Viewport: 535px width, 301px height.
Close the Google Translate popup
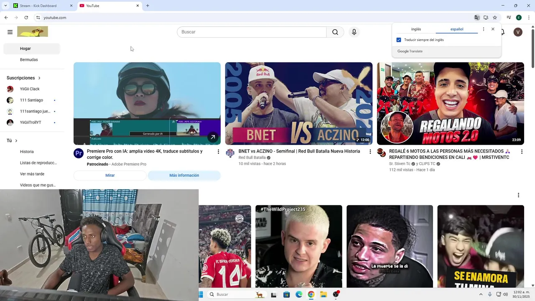click(493, 29)
